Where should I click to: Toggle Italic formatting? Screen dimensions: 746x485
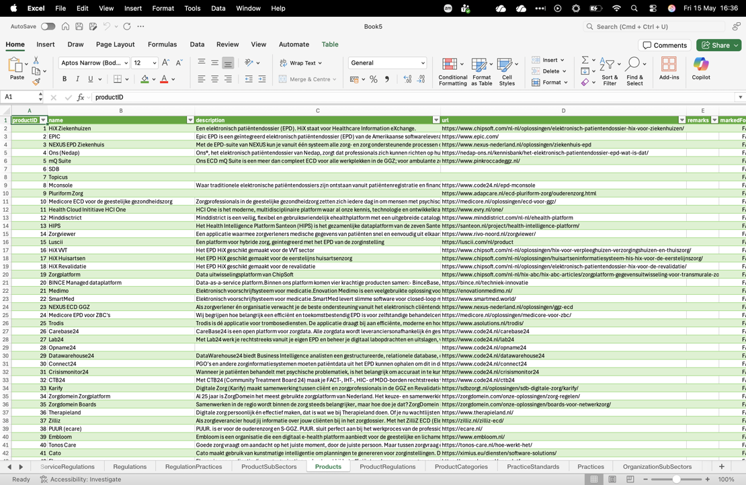77,79
